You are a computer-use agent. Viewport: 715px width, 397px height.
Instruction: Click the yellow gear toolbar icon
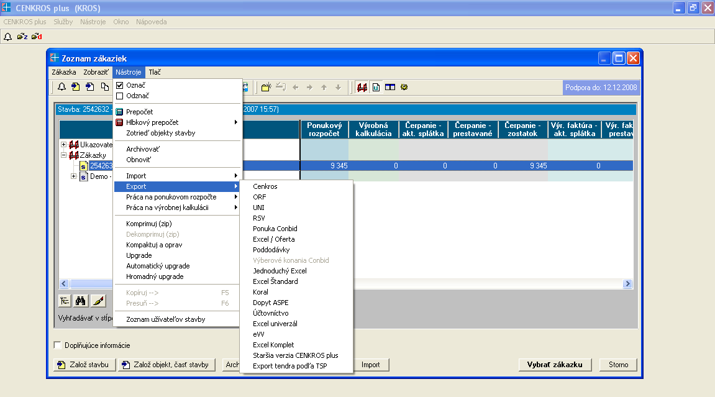tap(404, 87)
